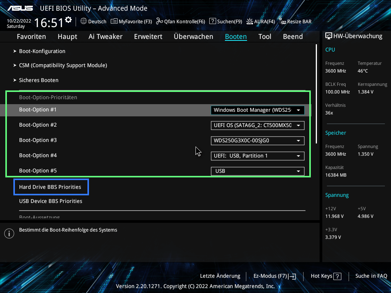
Task: Open Qfan Kontrolle(F6)
Action: (184, 21)
